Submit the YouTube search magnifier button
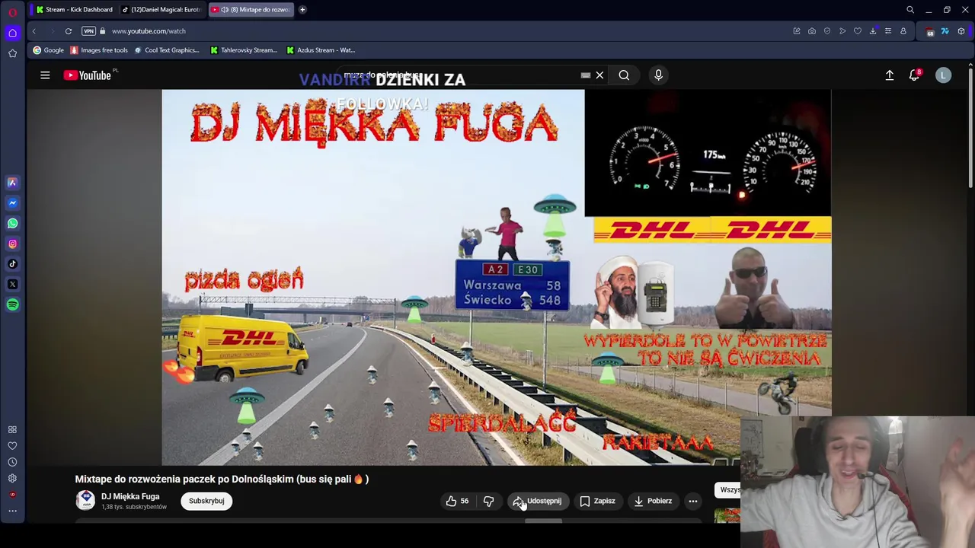The width and height of the screenshot is (975, 548). point(624,75)
